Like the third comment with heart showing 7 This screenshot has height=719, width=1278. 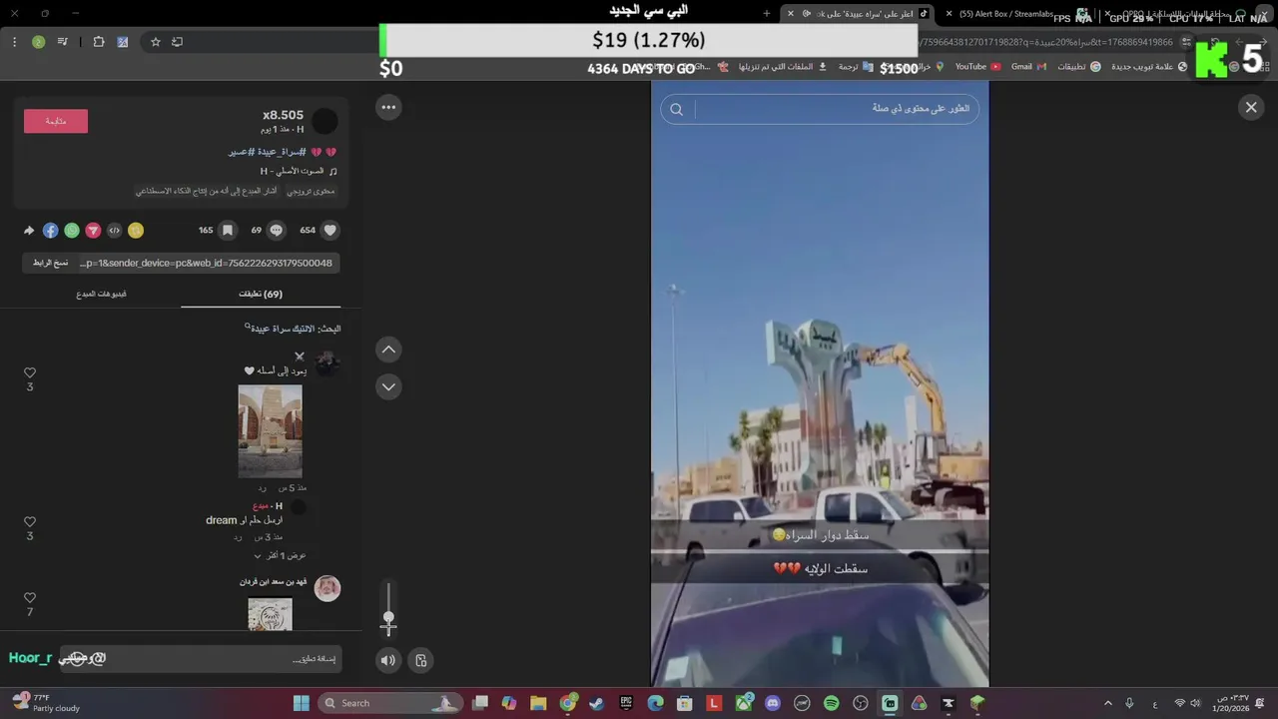30,597
